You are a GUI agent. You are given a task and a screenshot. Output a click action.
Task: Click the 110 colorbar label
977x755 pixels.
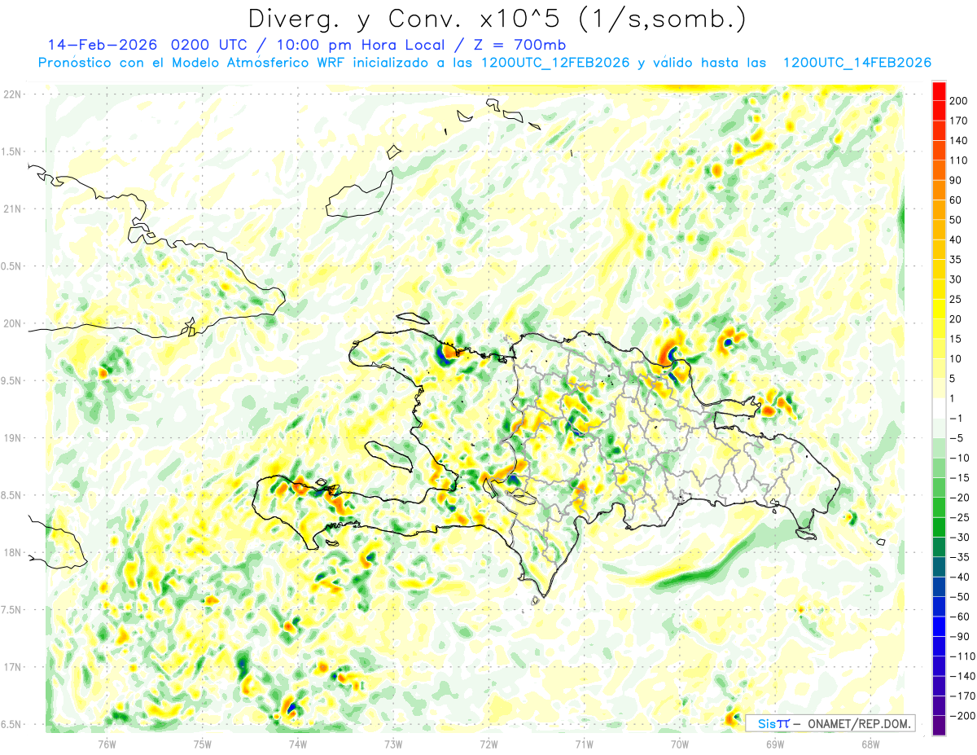point(960,160)
